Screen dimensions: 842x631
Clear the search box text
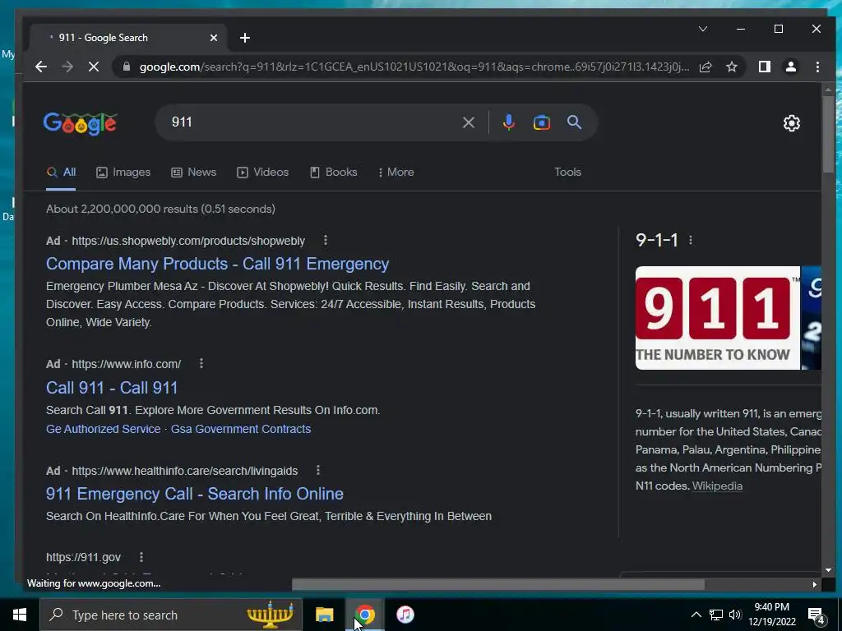[468, 122]
